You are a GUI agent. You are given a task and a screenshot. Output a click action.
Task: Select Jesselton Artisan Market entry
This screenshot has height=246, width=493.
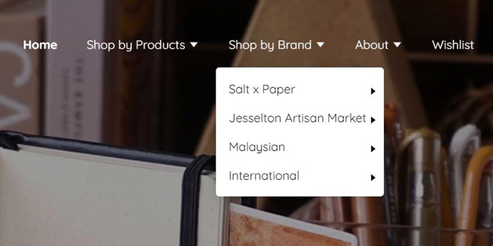pos(298,118)
